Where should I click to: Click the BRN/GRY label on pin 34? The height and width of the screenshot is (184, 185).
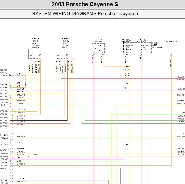click(21, 182)
